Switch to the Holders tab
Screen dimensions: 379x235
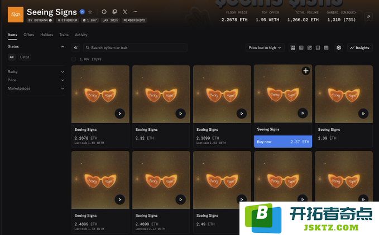tap(47, 35)
